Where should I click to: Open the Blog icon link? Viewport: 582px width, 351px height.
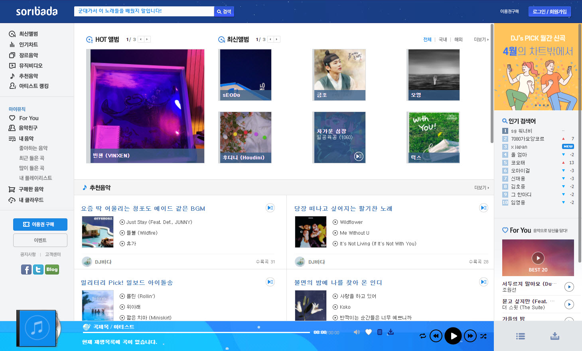coord(52,270)
